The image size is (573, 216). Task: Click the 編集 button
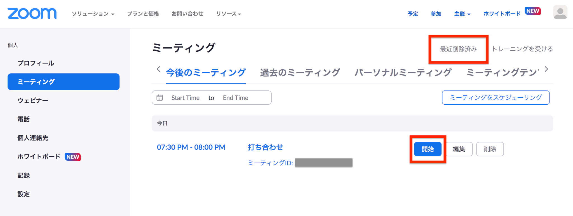[459, 149]
